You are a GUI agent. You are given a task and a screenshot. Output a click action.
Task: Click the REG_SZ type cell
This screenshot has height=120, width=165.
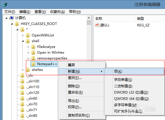pos(143,25)
